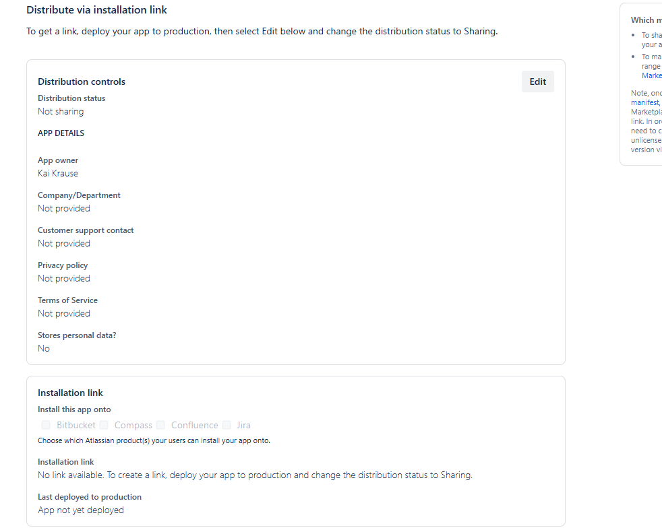Click the Company/Department field label

click(79, 195)
